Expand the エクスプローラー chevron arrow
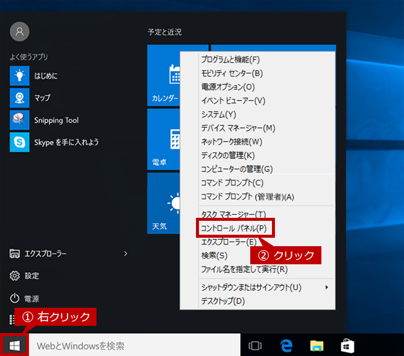The width and height of the screenshot is (404, 356). 125,253
